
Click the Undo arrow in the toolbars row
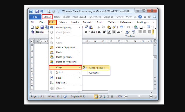click(121, 27)
